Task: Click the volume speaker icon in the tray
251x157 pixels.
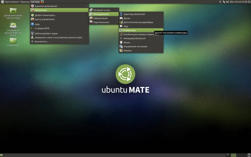Action: [227, 2]
